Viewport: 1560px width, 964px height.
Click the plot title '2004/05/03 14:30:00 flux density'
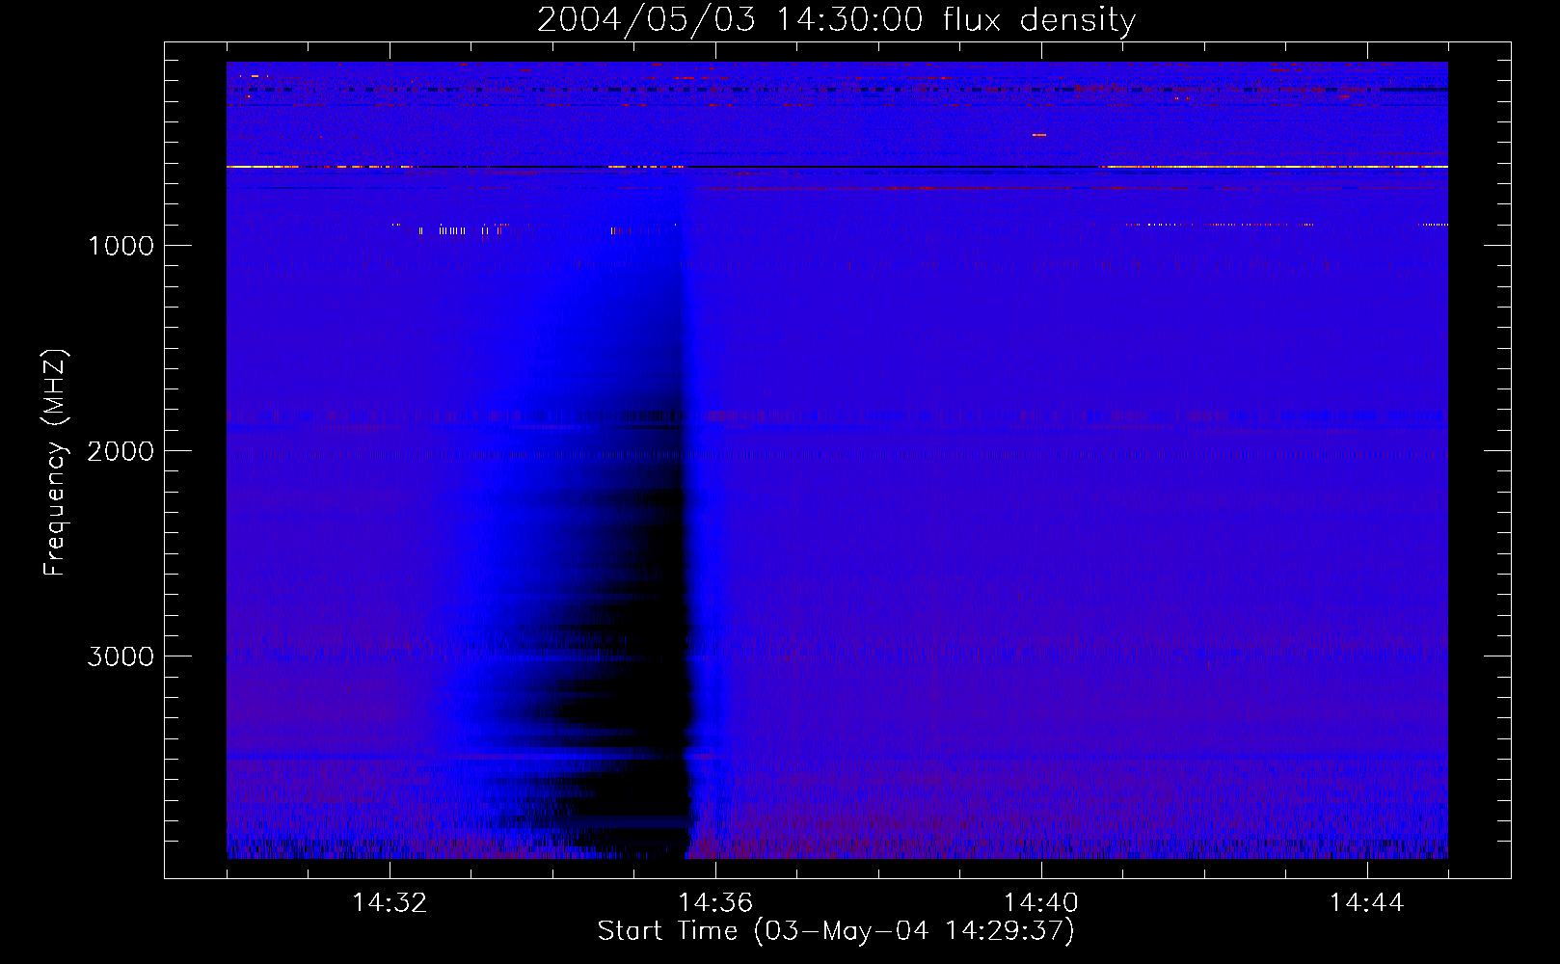coord(836,20)
